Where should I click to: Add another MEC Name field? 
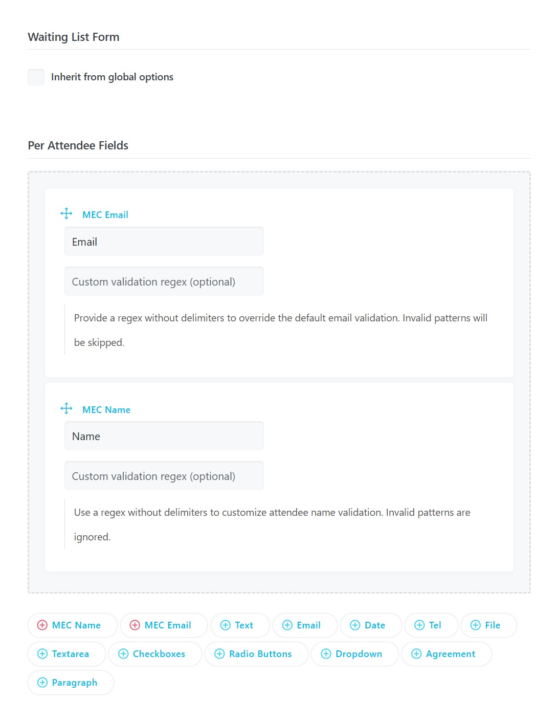pyautogui.click(x=72, y=625)
